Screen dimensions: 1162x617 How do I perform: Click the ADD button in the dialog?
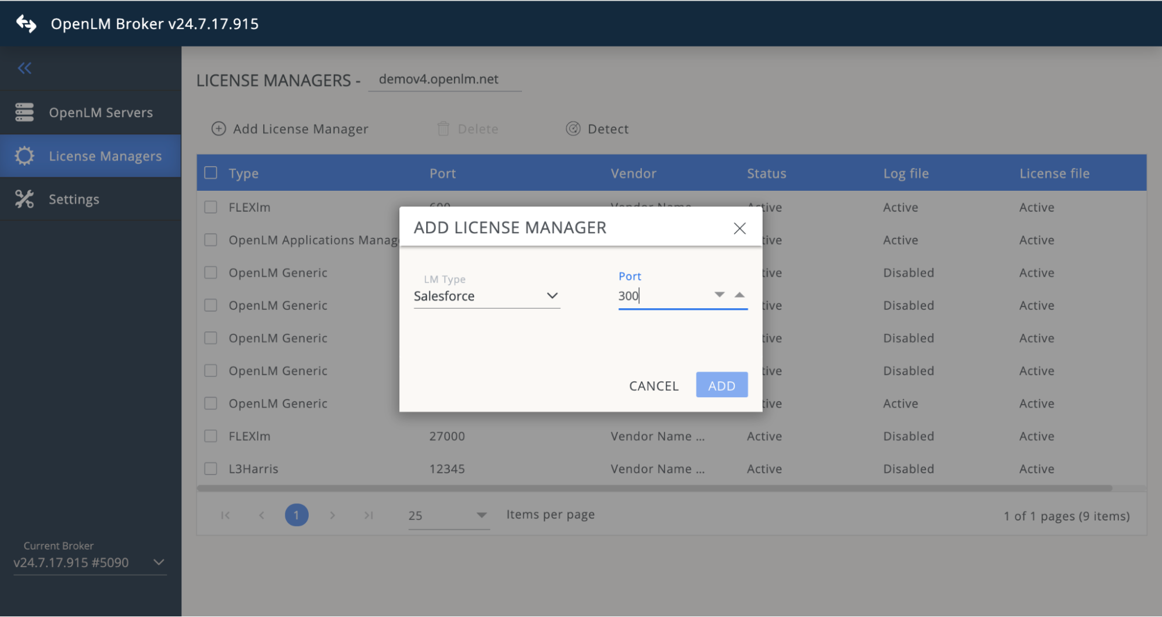tap(721, 384)
